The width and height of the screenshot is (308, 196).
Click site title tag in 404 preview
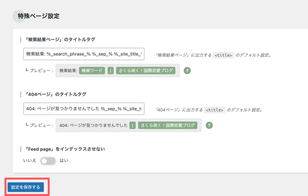[167, 125]
